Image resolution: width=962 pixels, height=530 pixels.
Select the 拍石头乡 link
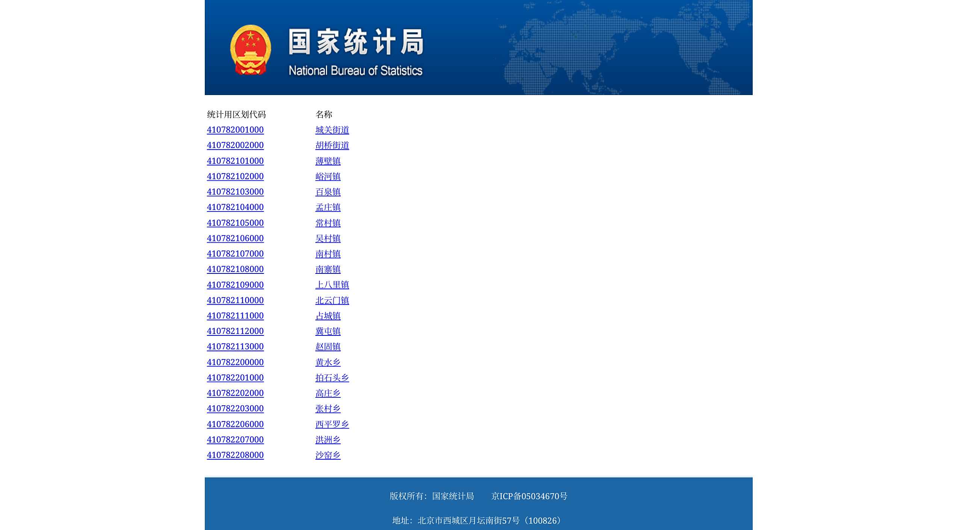[x=332, y=378]
